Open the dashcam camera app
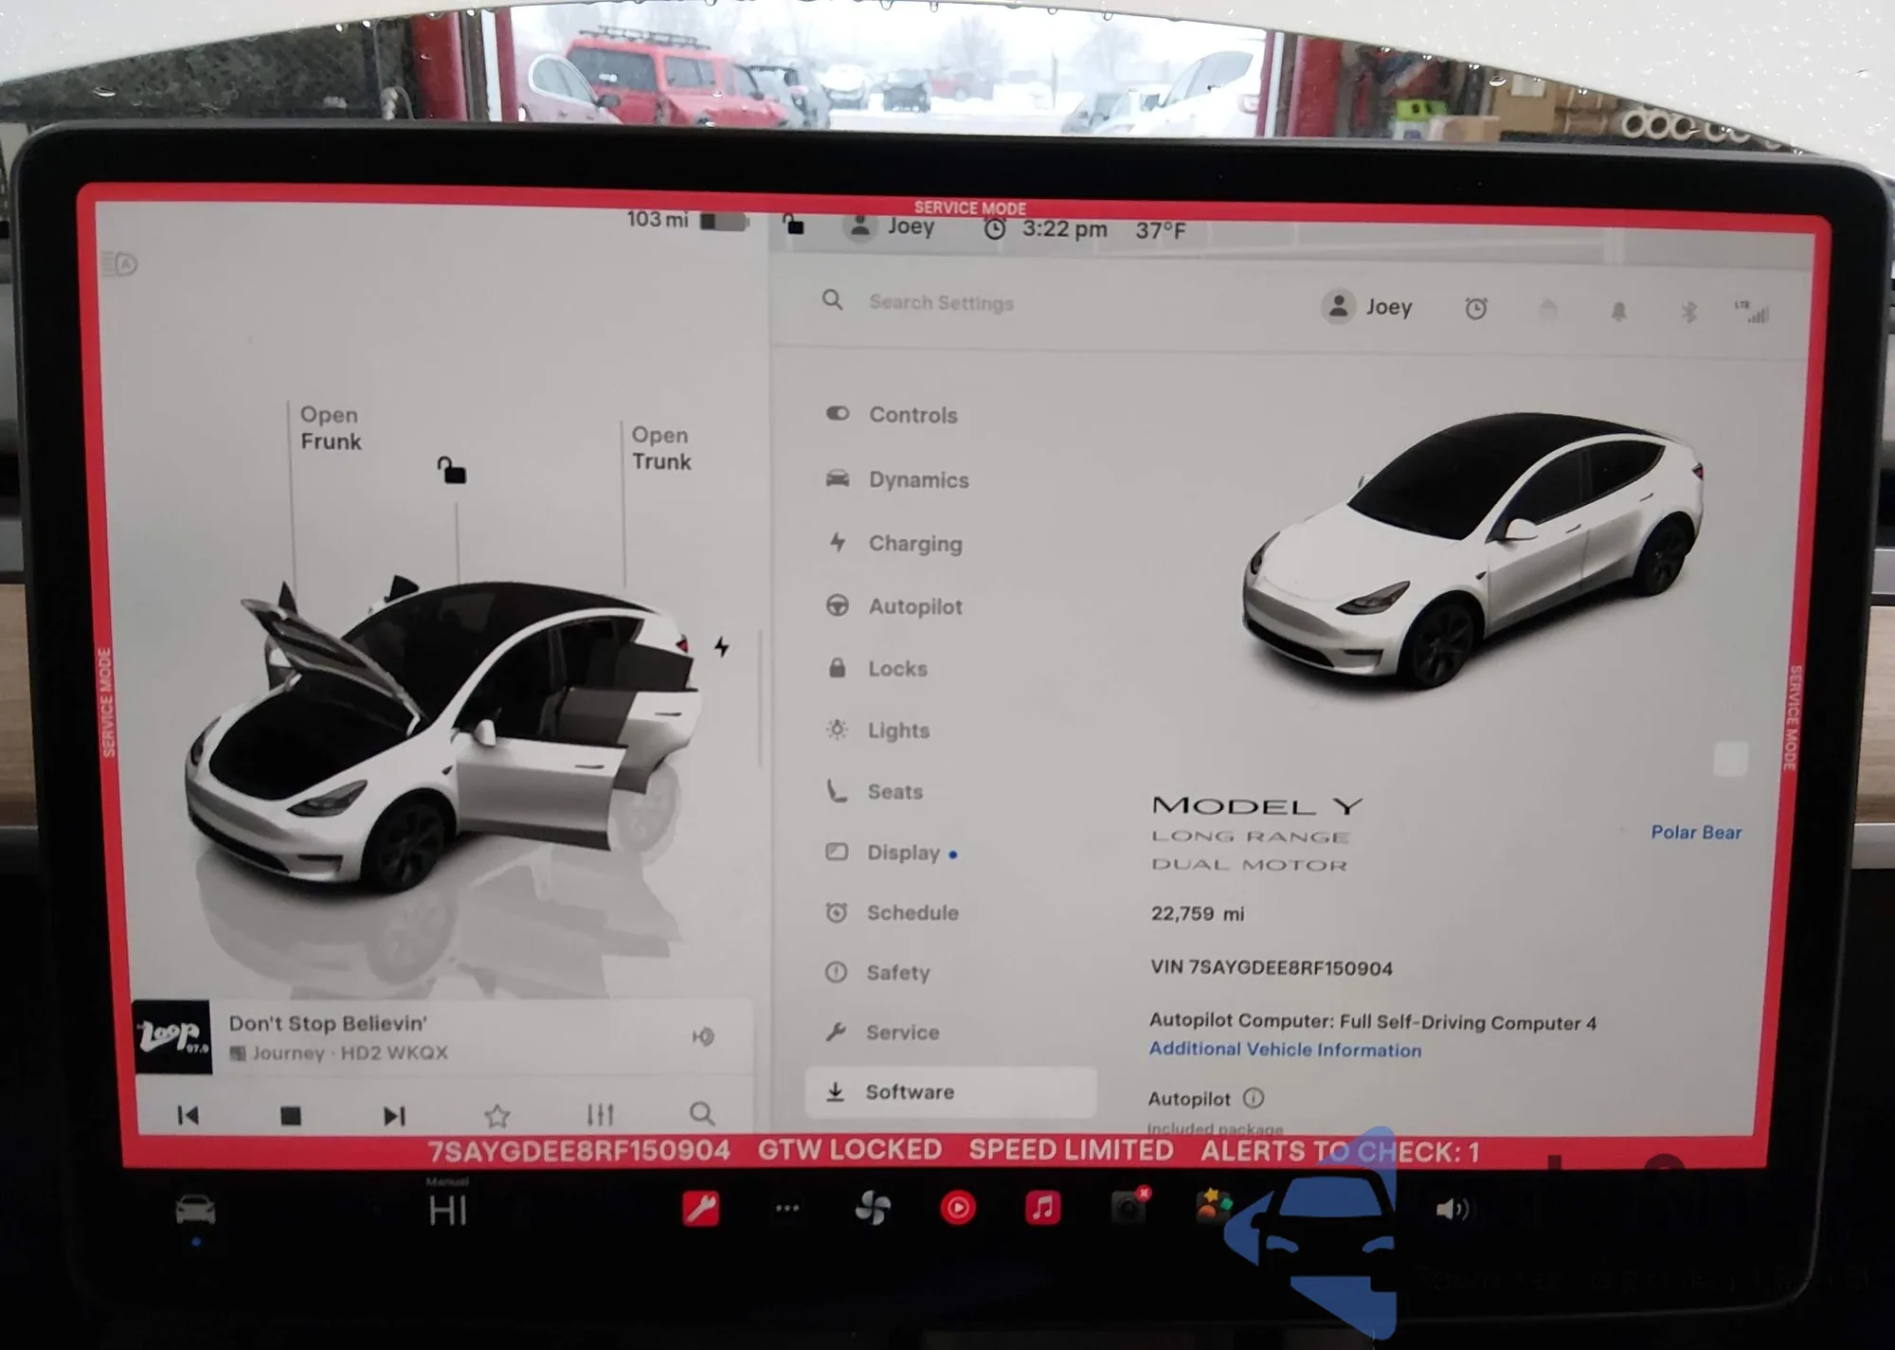This screenshot has width=1895, height=1350. tap(1128, 1207)
